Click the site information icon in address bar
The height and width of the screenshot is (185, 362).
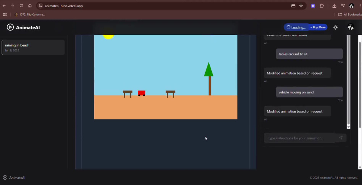(40, 6)
